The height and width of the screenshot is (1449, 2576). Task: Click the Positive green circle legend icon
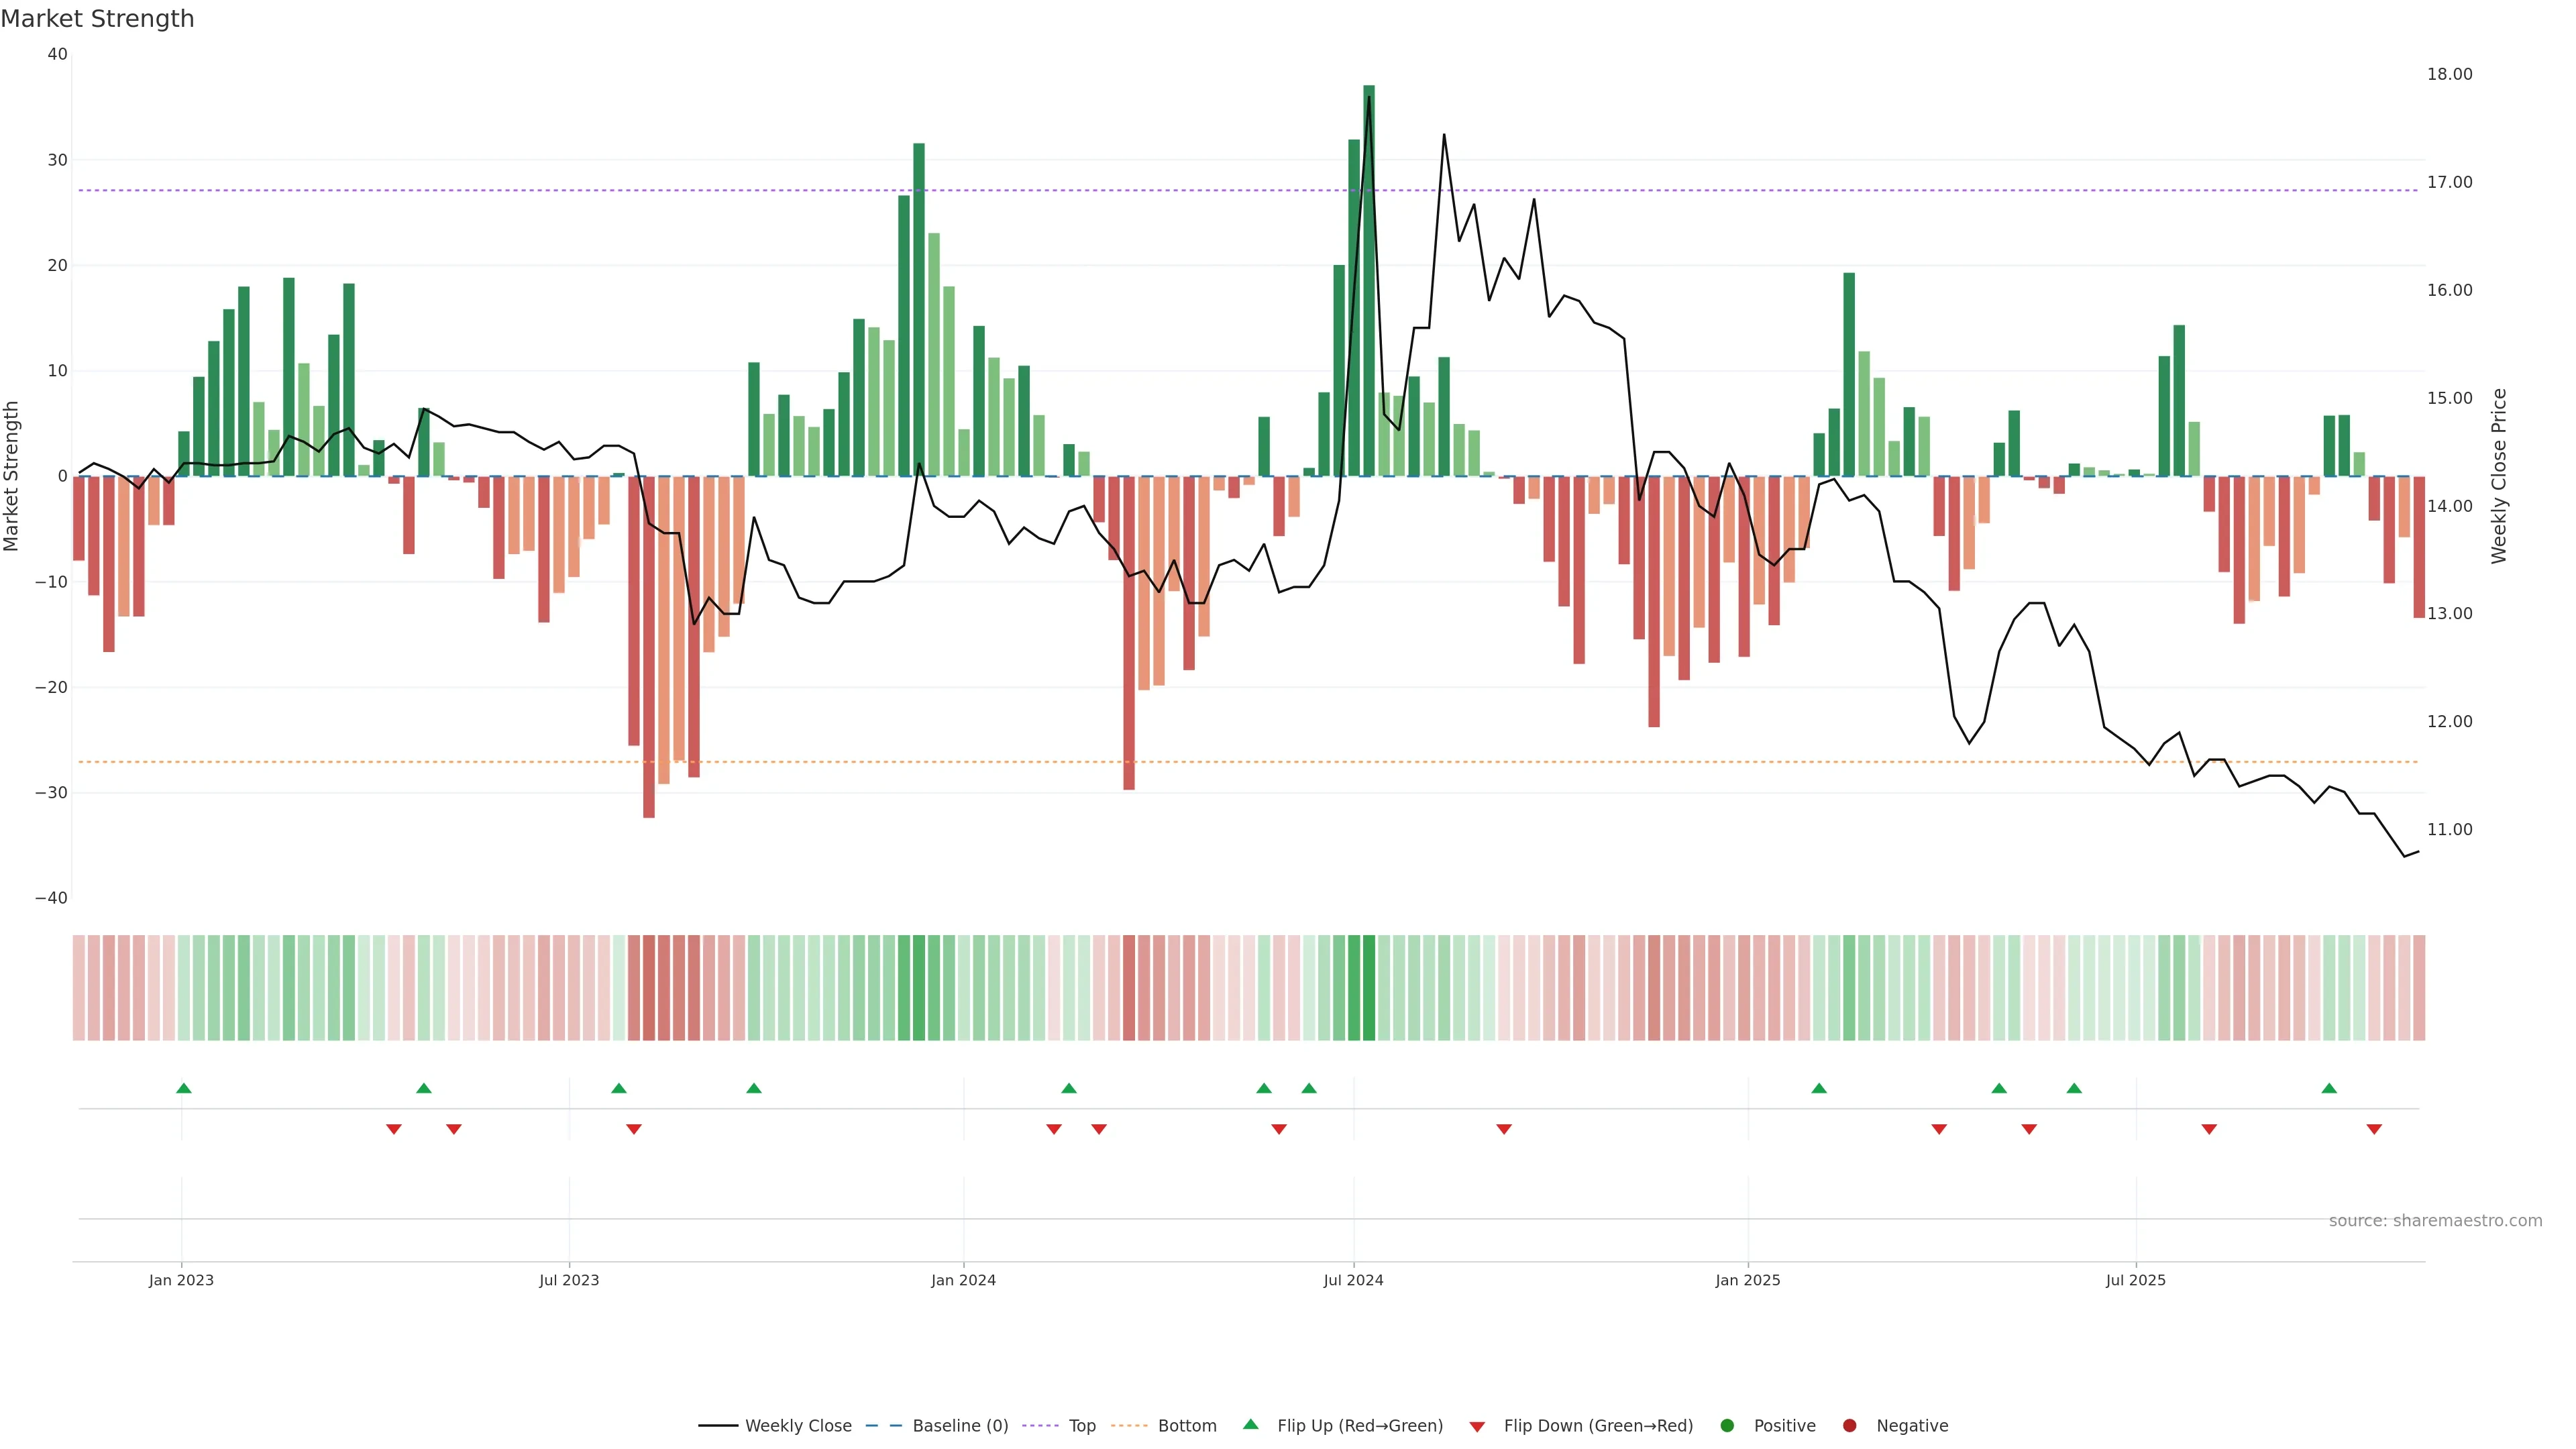click(x=1727, y=1426)
